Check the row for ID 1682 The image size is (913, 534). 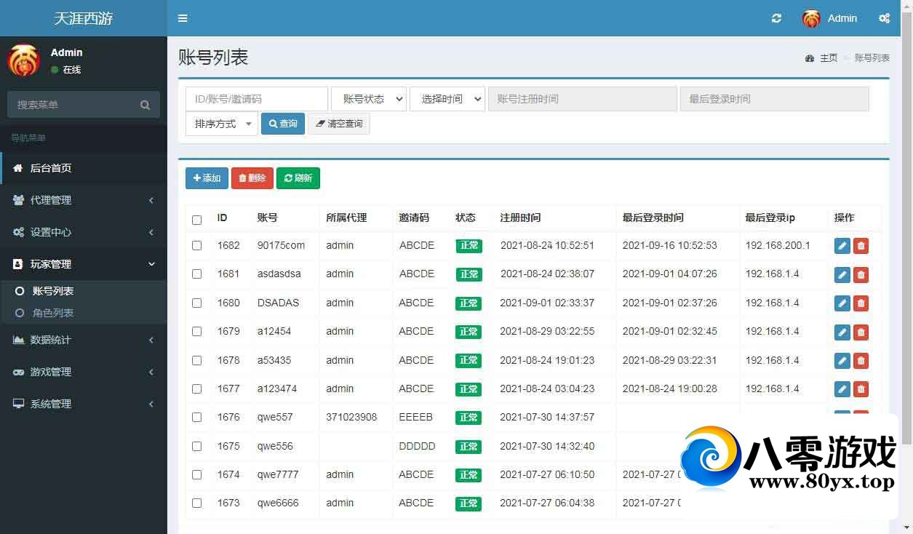196,246
